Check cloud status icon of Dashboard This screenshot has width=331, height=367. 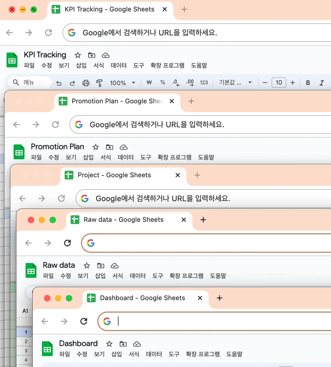point(137,344)
